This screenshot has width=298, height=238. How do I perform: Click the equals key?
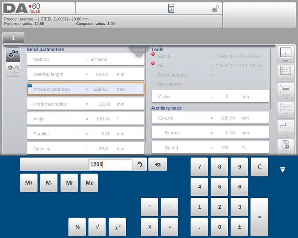coord(260,217)
